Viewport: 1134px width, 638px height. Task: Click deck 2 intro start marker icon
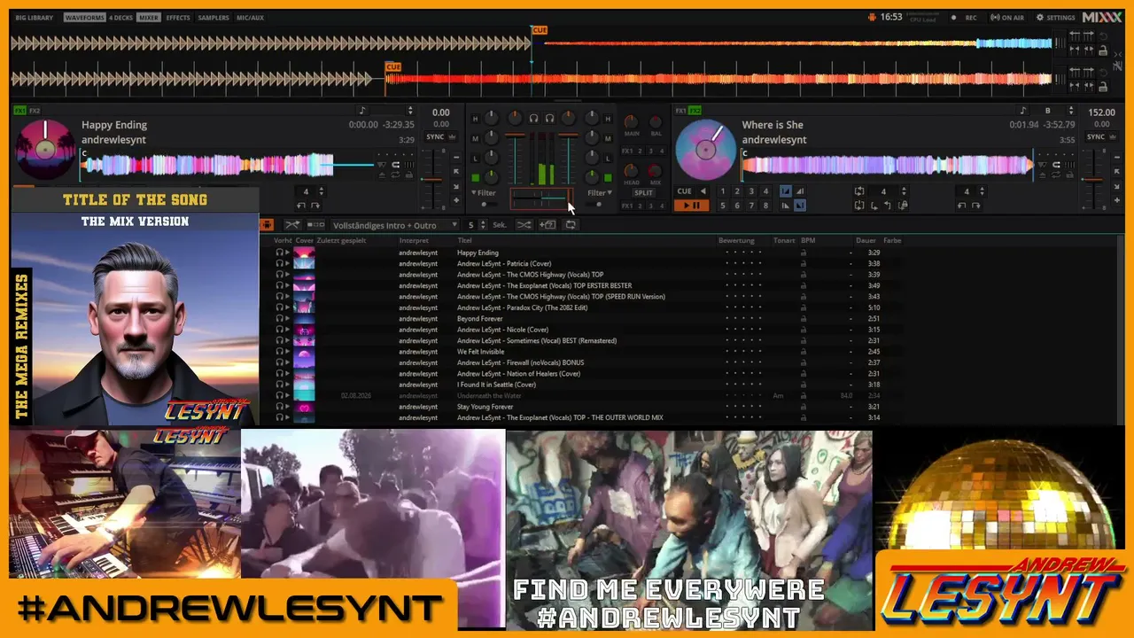pos(786,191)
